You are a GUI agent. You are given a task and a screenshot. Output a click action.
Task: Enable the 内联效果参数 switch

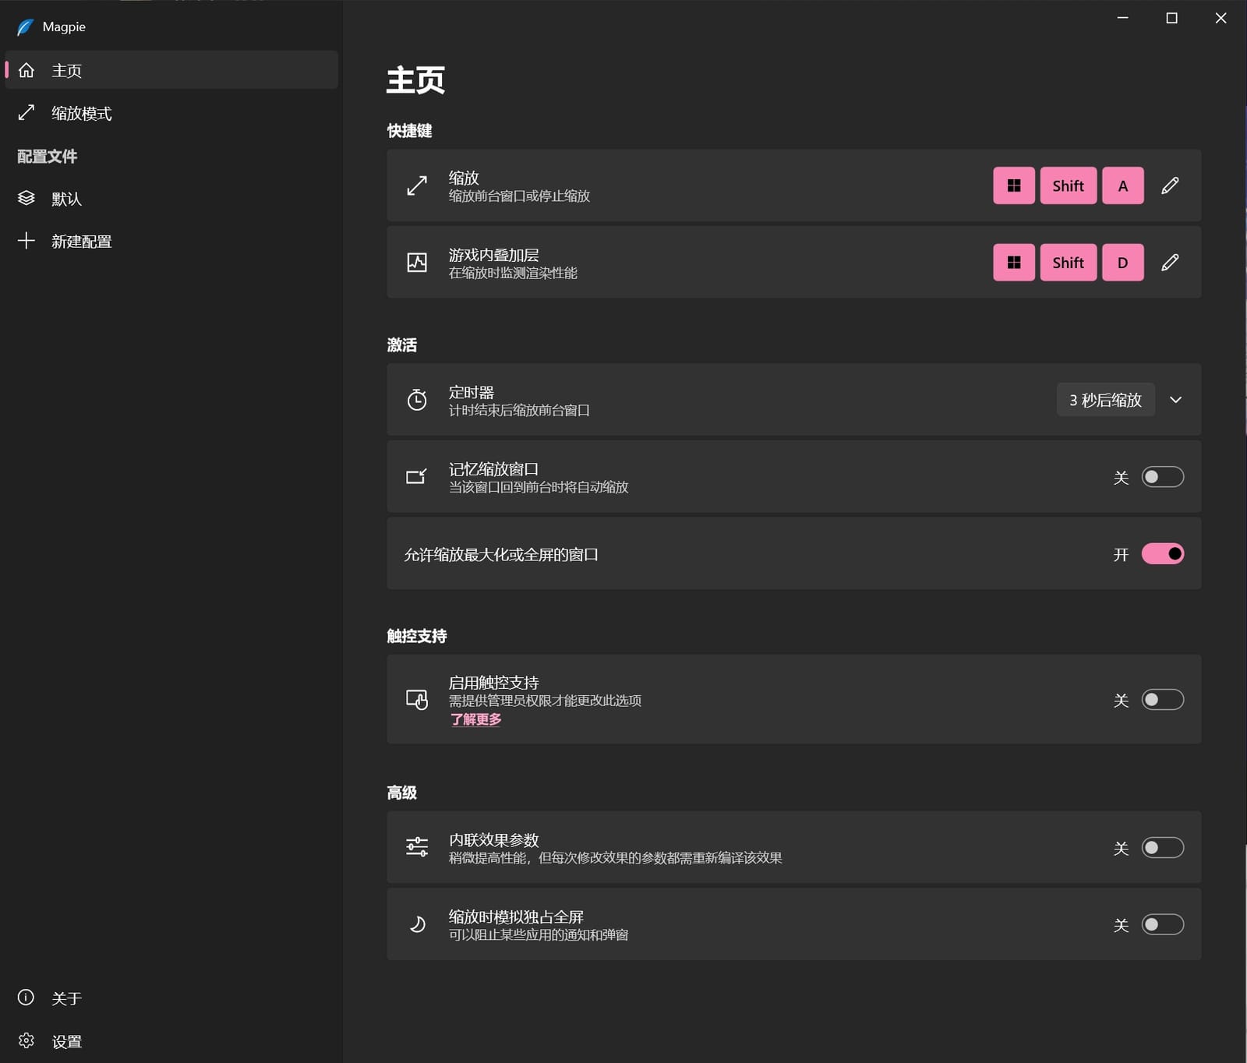click(1162, 847)
